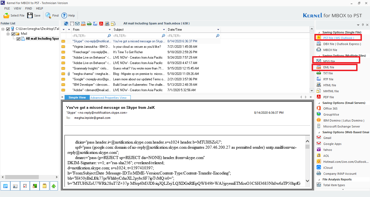Click the Office 365 saving option icon

click(319, 108)
